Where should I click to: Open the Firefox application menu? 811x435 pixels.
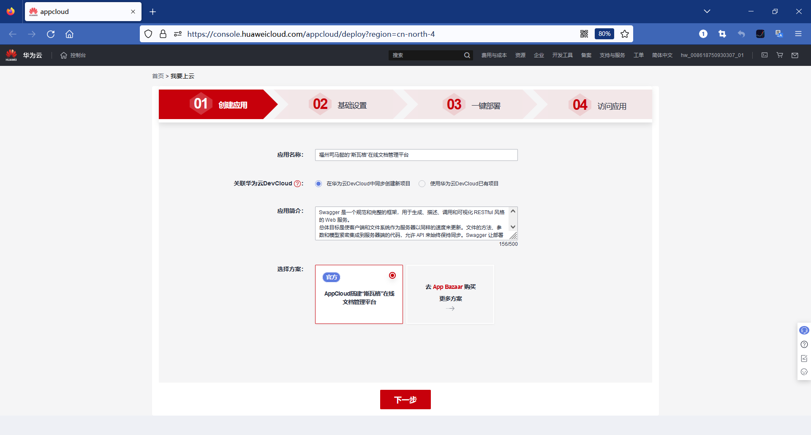coord(798,34)
